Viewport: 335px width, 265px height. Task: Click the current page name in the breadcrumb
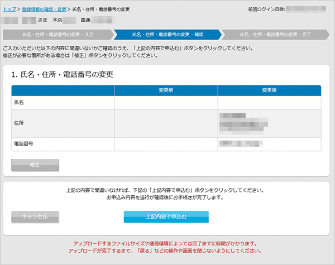pos(102,9)
